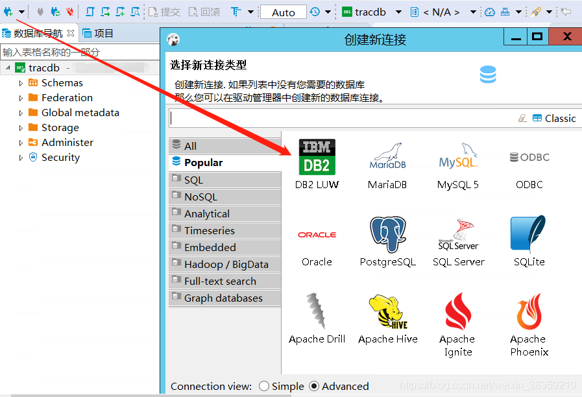Screen dimensions: 582x397
Task: Select the SQL category
Action: [x=225, y=180]
